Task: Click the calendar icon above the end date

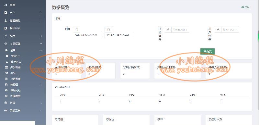Action: point(108,30)
